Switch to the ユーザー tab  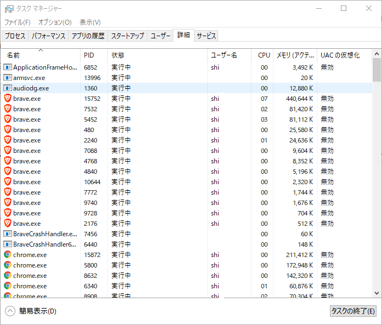(160, 36)
